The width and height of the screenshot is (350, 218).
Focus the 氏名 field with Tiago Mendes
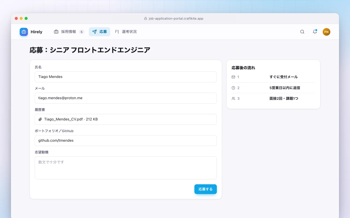click(x=126, y=77)
